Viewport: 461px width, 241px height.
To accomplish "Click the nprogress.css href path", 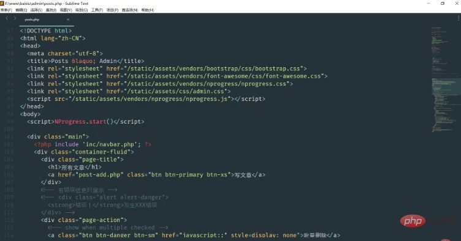I will (x=207, y=84).
